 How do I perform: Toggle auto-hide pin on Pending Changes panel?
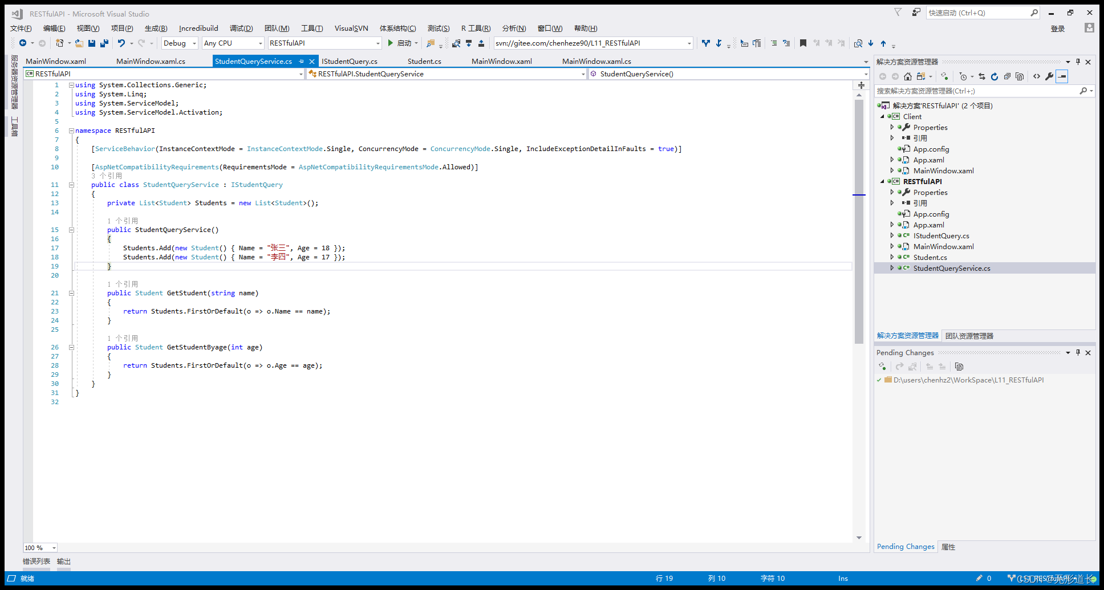coord(1078,352)
